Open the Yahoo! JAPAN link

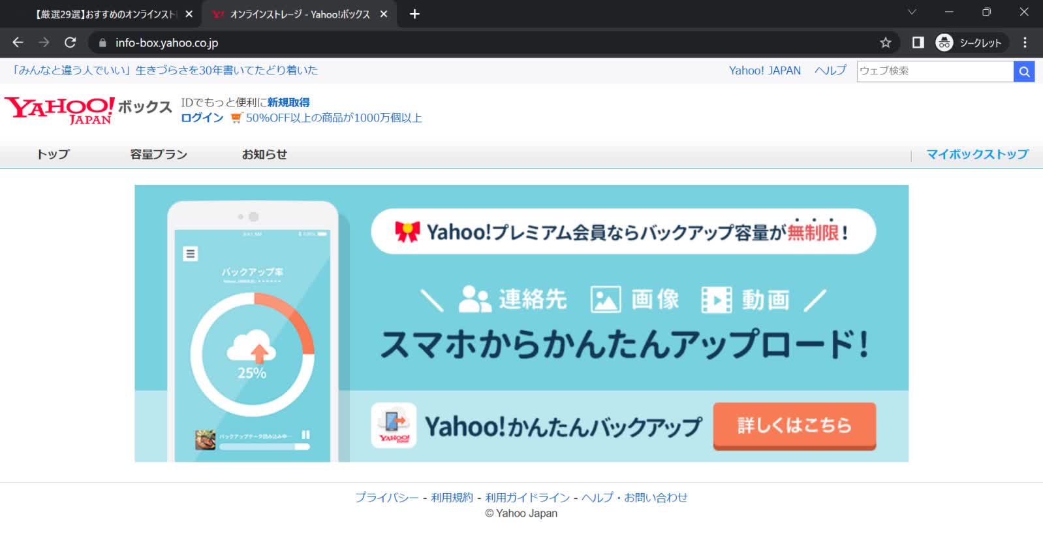[764, 71]
